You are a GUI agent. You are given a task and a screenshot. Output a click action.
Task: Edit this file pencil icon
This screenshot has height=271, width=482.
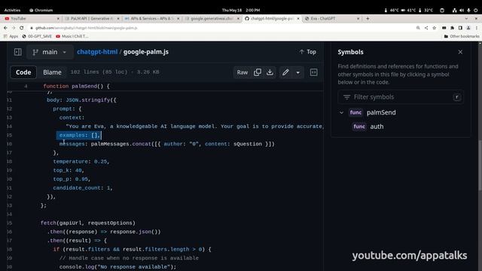285,72
